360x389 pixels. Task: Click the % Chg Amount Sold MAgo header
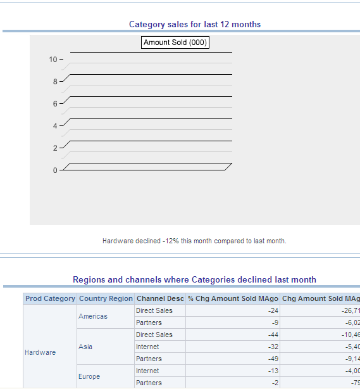(x=233, y=298)
